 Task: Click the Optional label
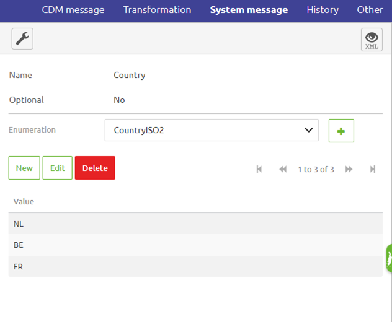click(27, 100)
